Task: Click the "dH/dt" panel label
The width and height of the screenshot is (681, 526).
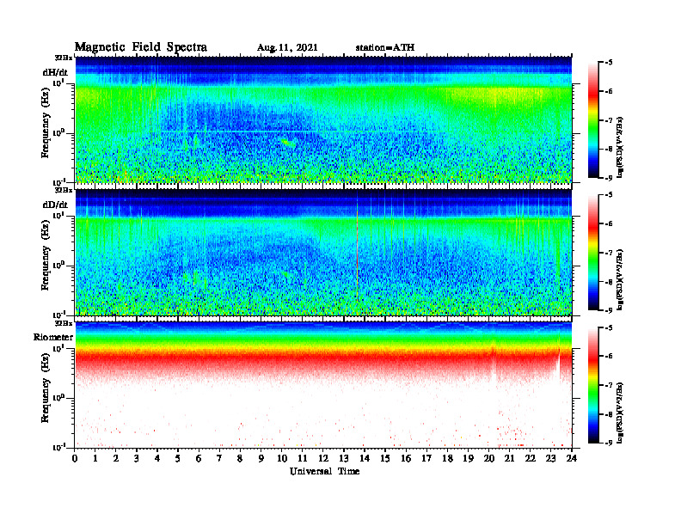Action: tap(55, 72)
